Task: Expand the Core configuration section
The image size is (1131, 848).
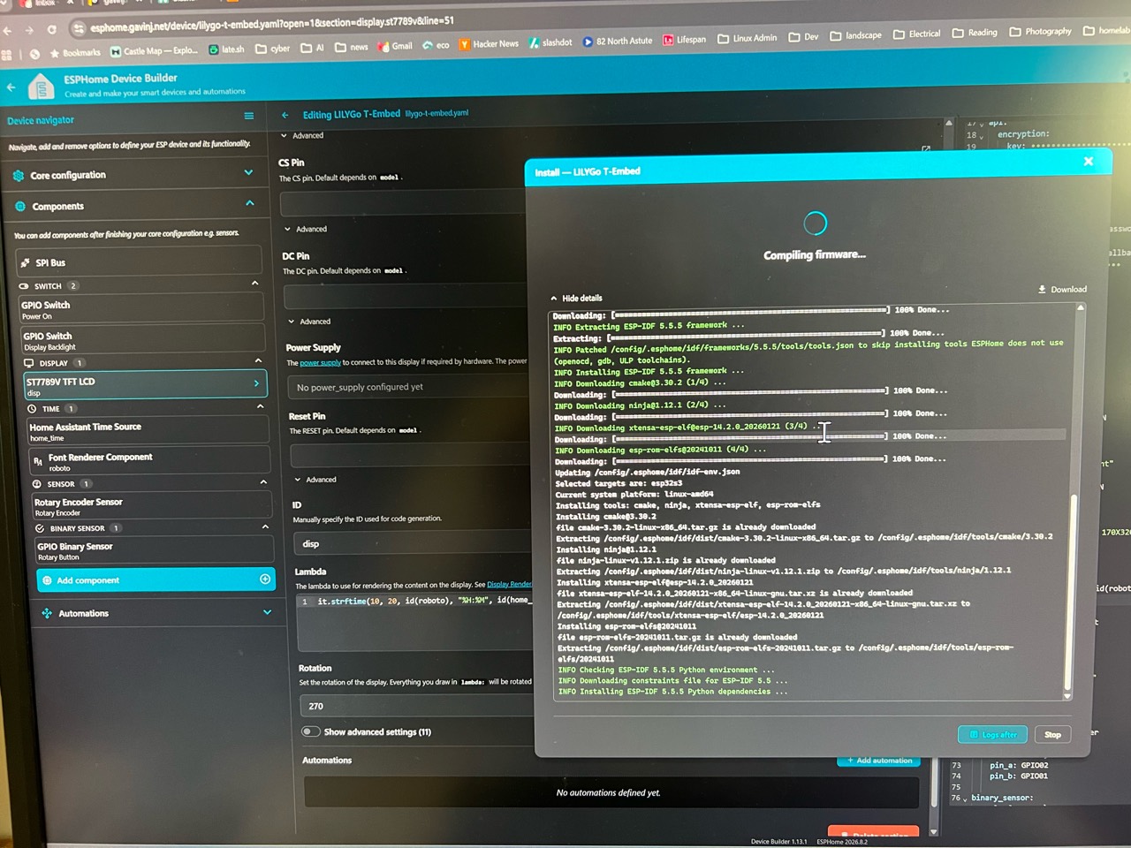Action: coord(248,173)
